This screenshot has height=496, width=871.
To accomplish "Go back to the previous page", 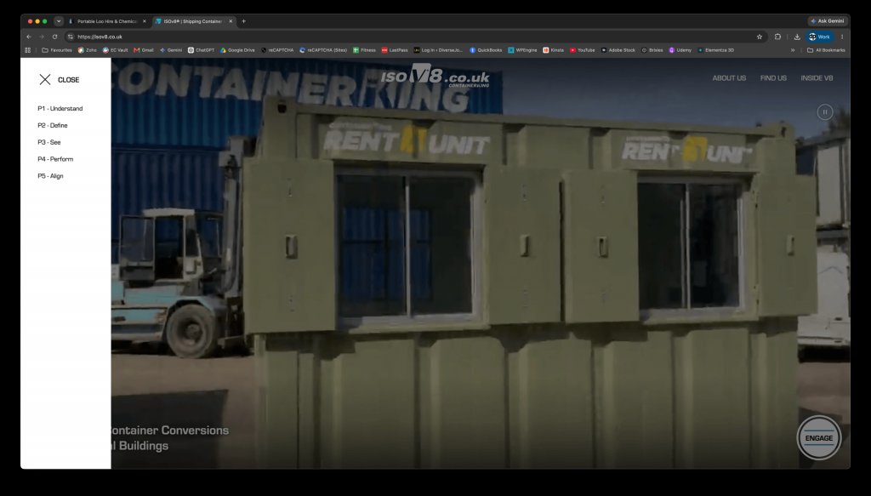I will (x=29, y=37).
